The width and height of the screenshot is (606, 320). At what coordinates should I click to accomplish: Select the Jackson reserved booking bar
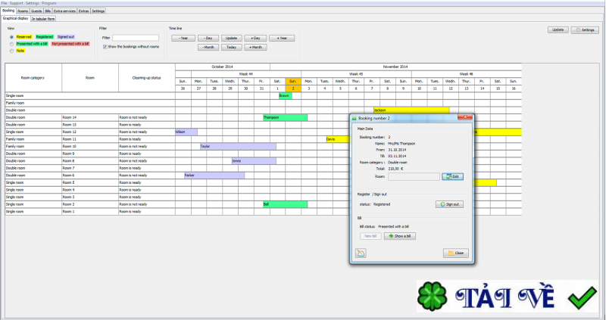point(411,110)
